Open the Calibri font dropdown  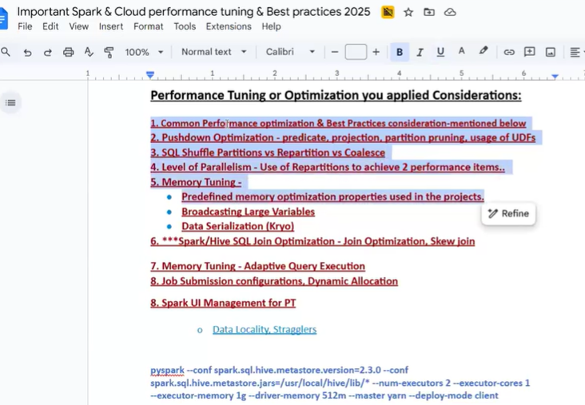pyautogui.click(x=290, y=52)
